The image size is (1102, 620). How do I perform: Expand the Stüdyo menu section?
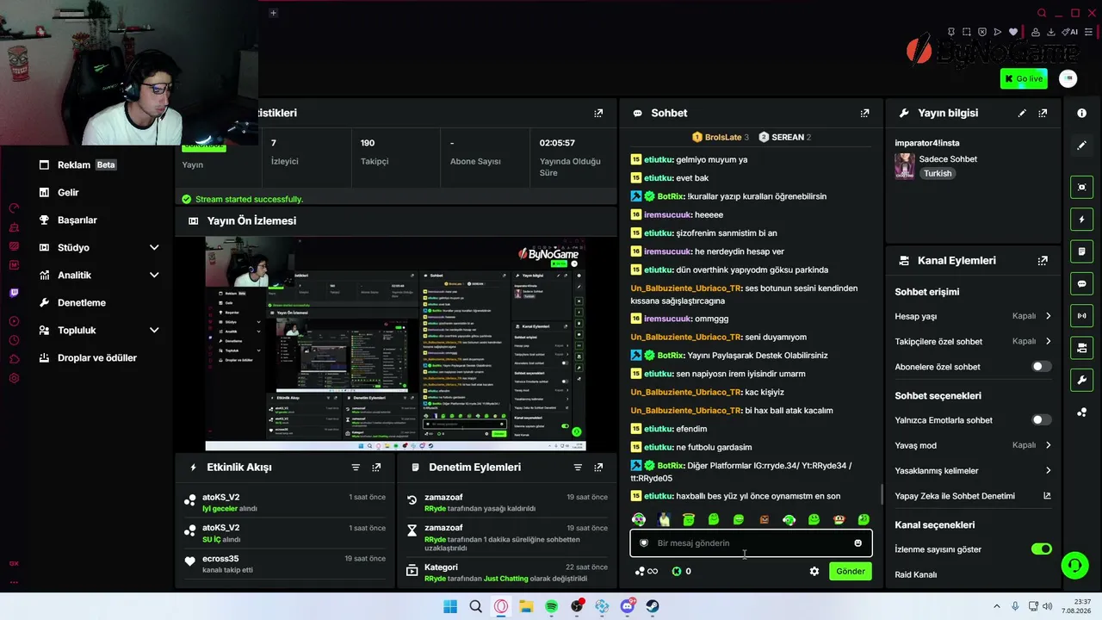tap(100, 247)
